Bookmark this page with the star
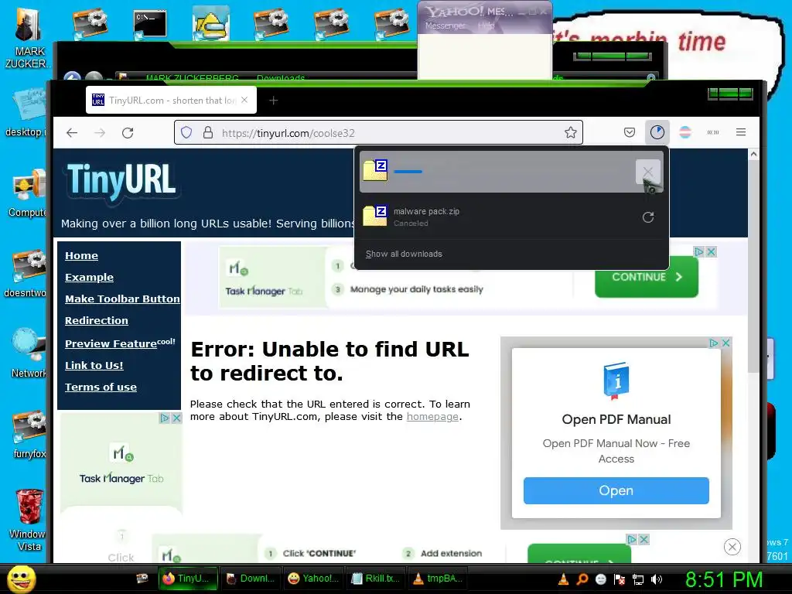Screen dimensions: 792x594 [571, 133]
